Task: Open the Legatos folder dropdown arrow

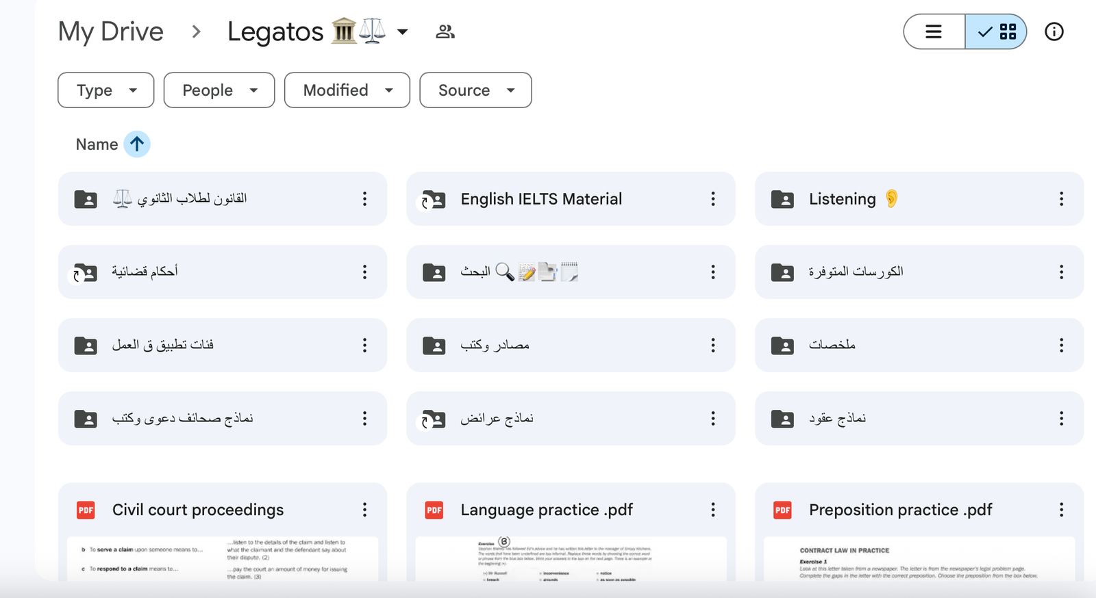Action: (x=403, y=32)
